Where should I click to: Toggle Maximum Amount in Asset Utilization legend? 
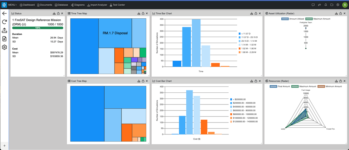point(318,19)
